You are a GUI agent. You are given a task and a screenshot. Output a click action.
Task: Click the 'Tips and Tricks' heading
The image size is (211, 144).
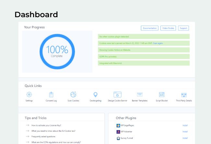35,118
